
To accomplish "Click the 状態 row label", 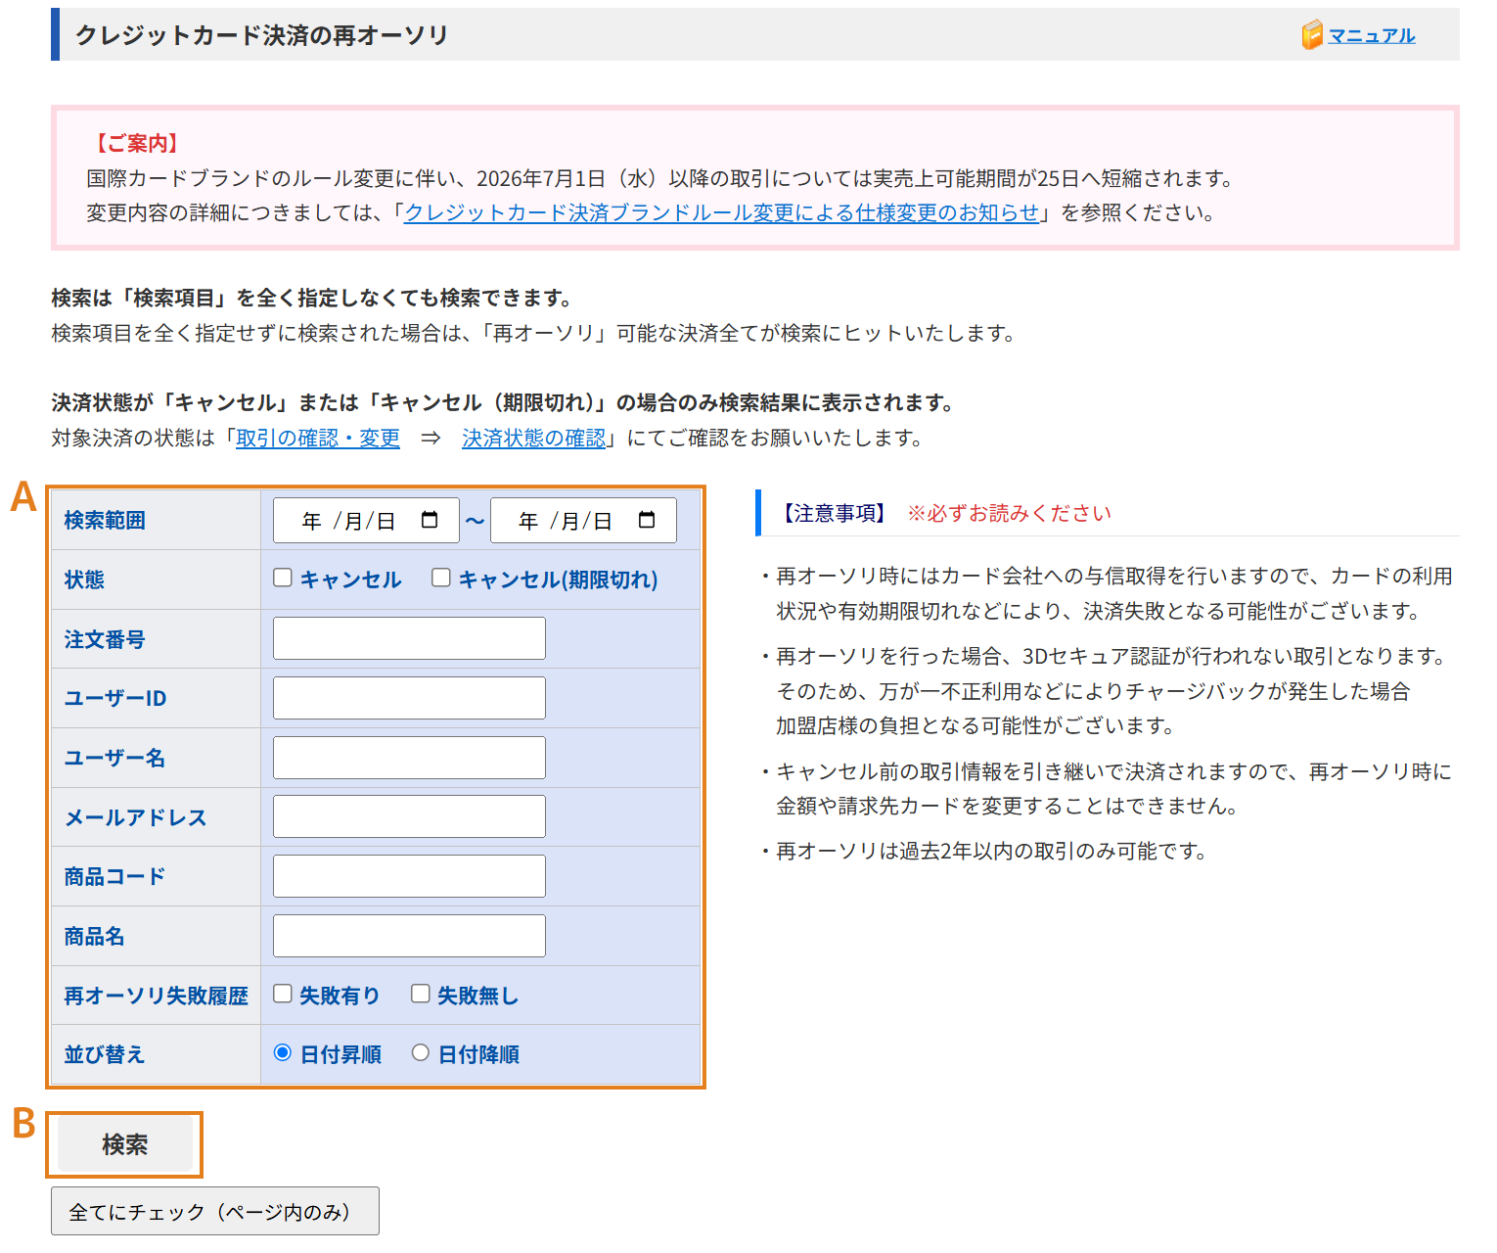I will [x=84, y=580].
